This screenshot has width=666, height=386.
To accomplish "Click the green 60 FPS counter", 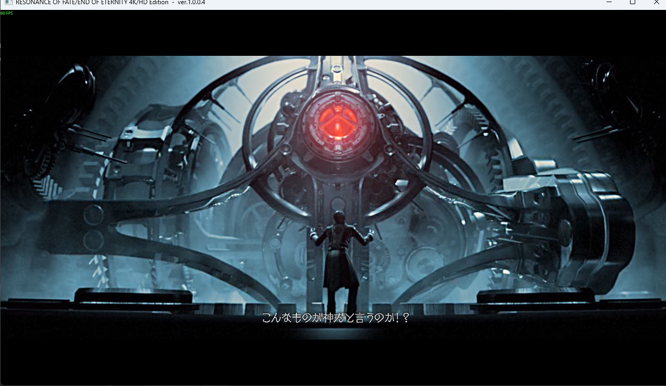I will pyautogui.click(x=7, y=13).
